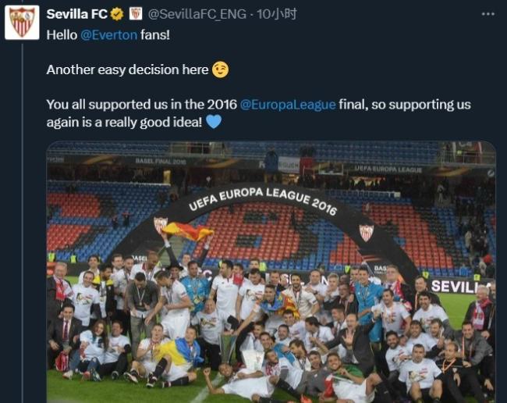Click the left Sevilla crest on the arch
507x403 pixels.
click(x=161, y=224)
